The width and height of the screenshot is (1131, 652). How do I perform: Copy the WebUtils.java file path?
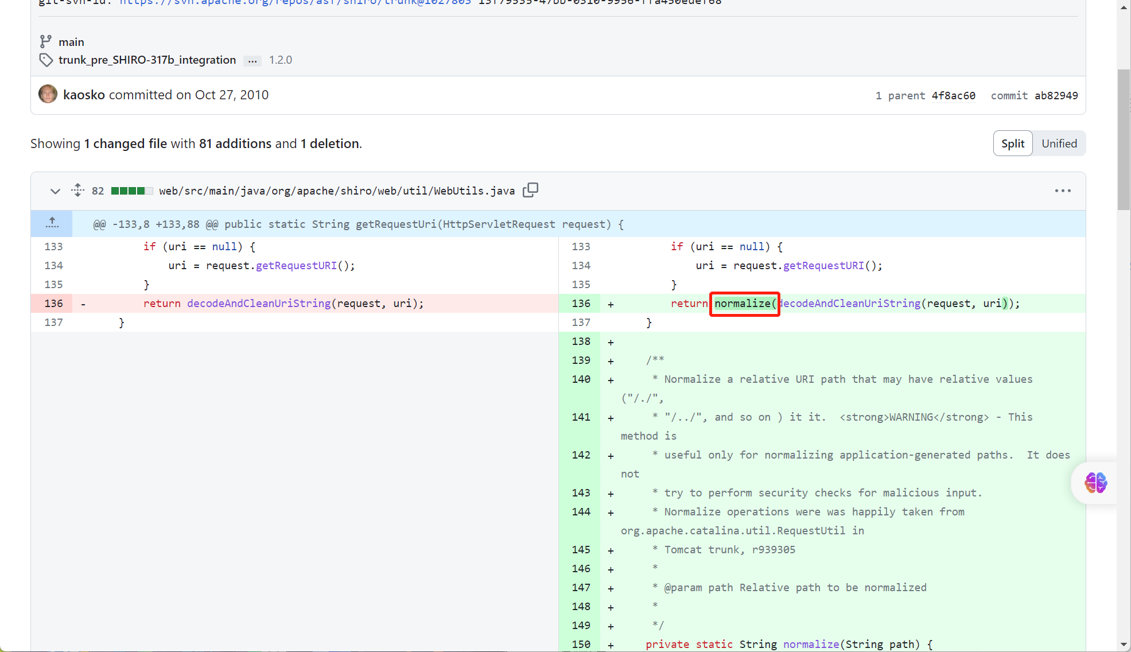[x=530, y=190]
